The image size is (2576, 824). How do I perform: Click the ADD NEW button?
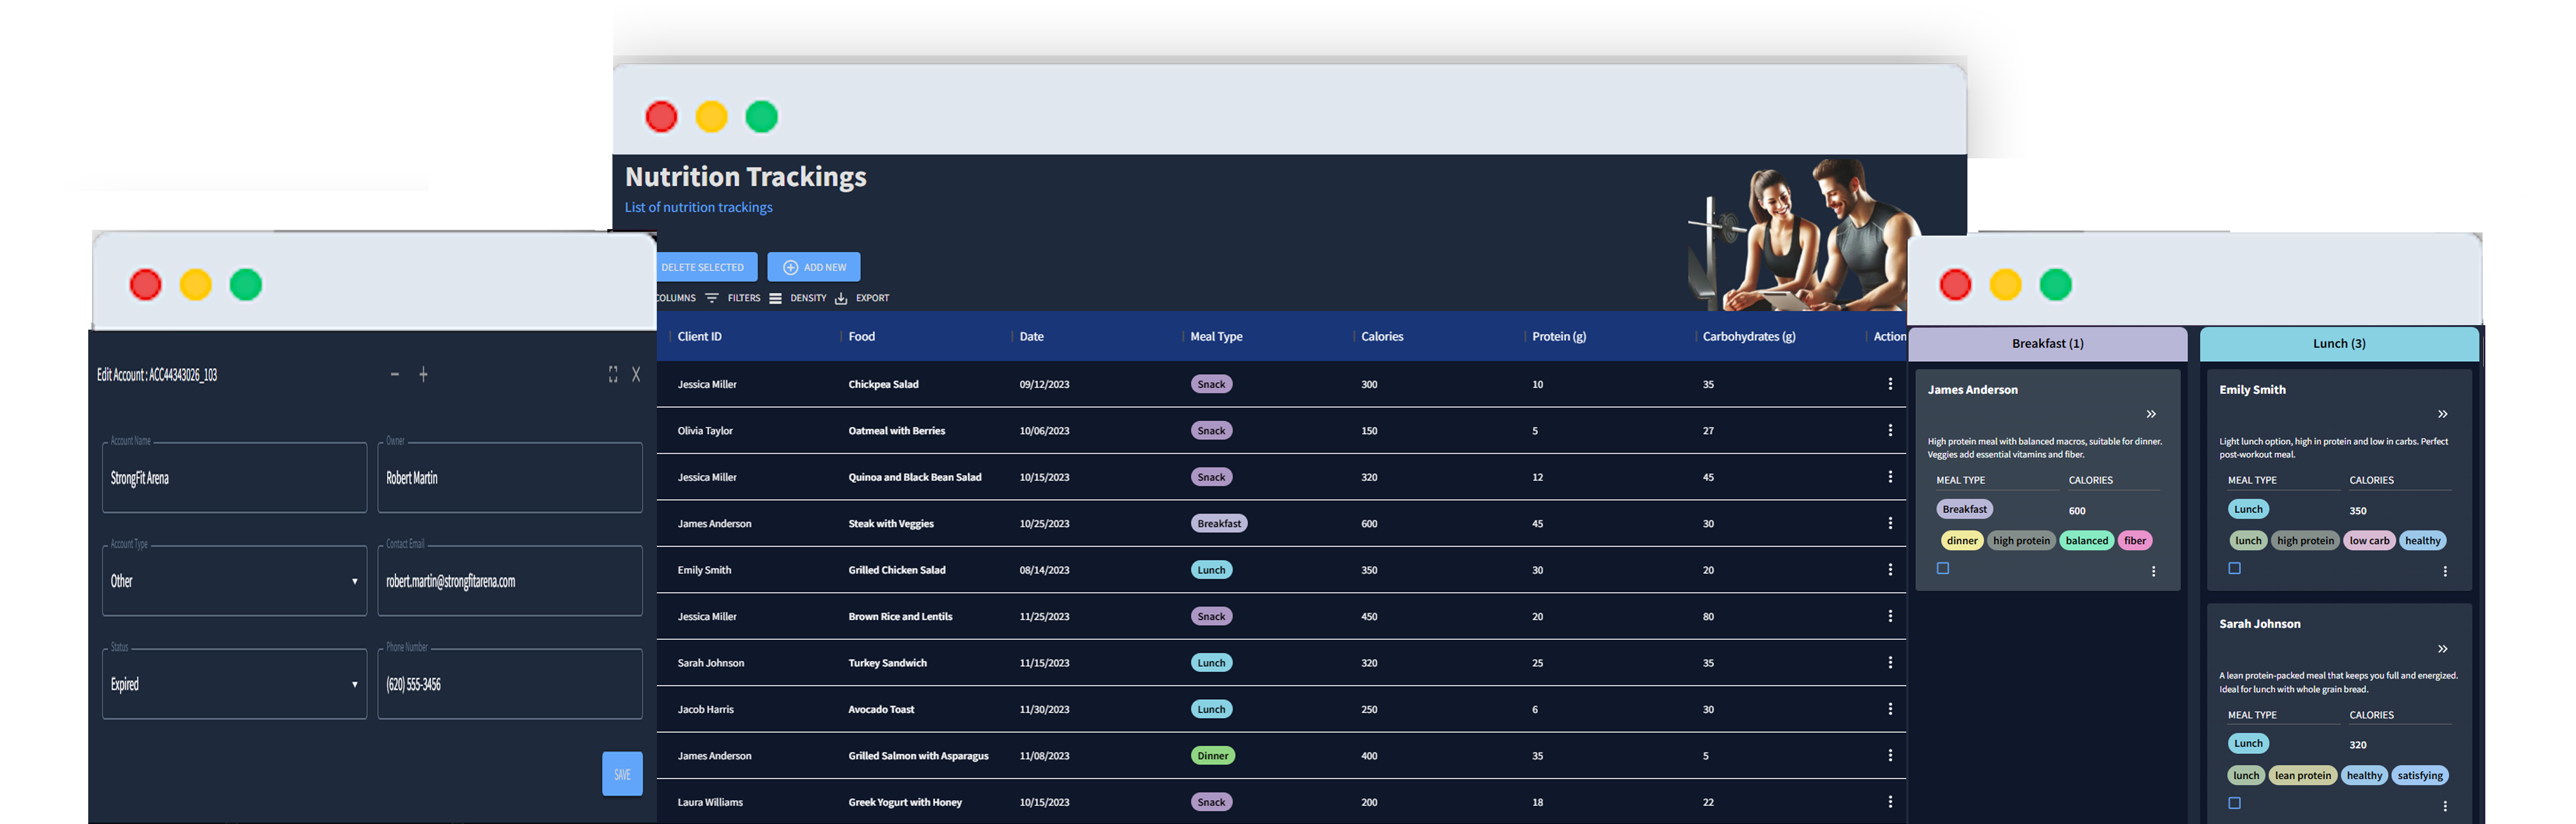(813, 266)
